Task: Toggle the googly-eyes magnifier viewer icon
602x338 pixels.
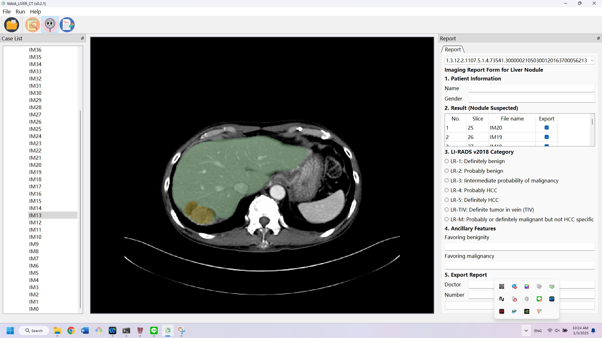Action: coord(50,25)
